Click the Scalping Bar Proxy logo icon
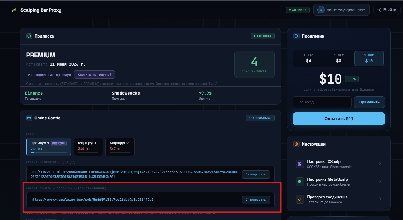Screen dimensions: 403x220 [x=14, y=10]
